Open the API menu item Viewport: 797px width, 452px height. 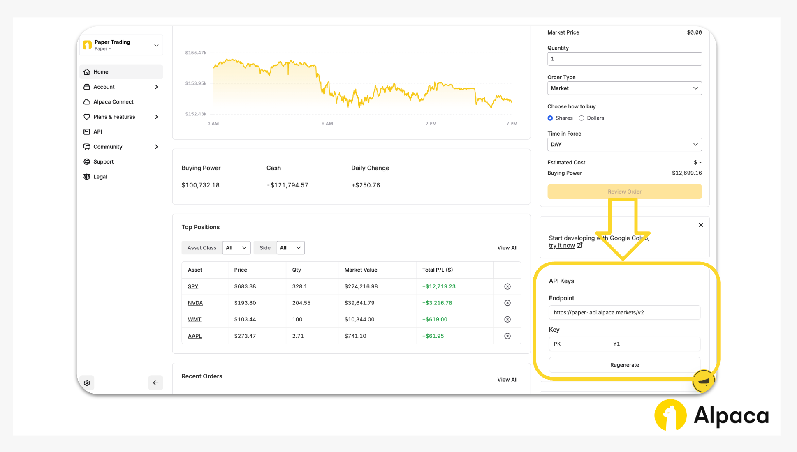97,131
